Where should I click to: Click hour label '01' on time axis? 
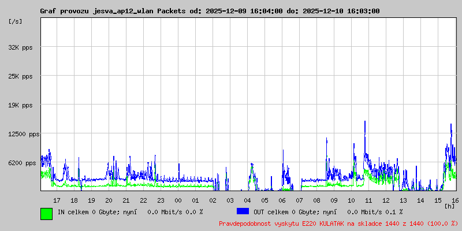click(x=195, y=200)
